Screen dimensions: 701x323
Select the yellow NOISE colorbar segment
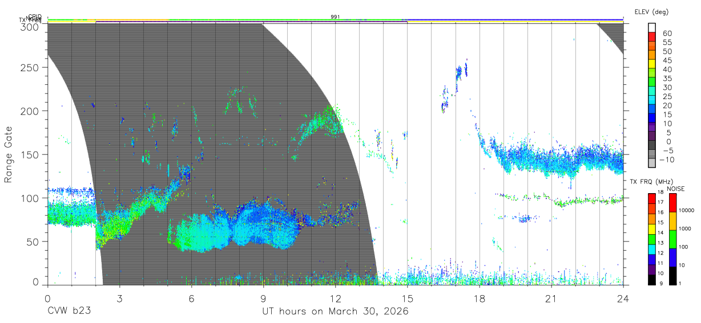672,220
